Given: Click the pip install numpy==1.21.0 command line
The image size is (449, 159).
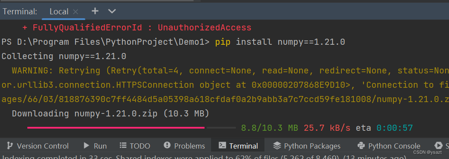Looking at the screenshot, I should [x=280, y=42].
